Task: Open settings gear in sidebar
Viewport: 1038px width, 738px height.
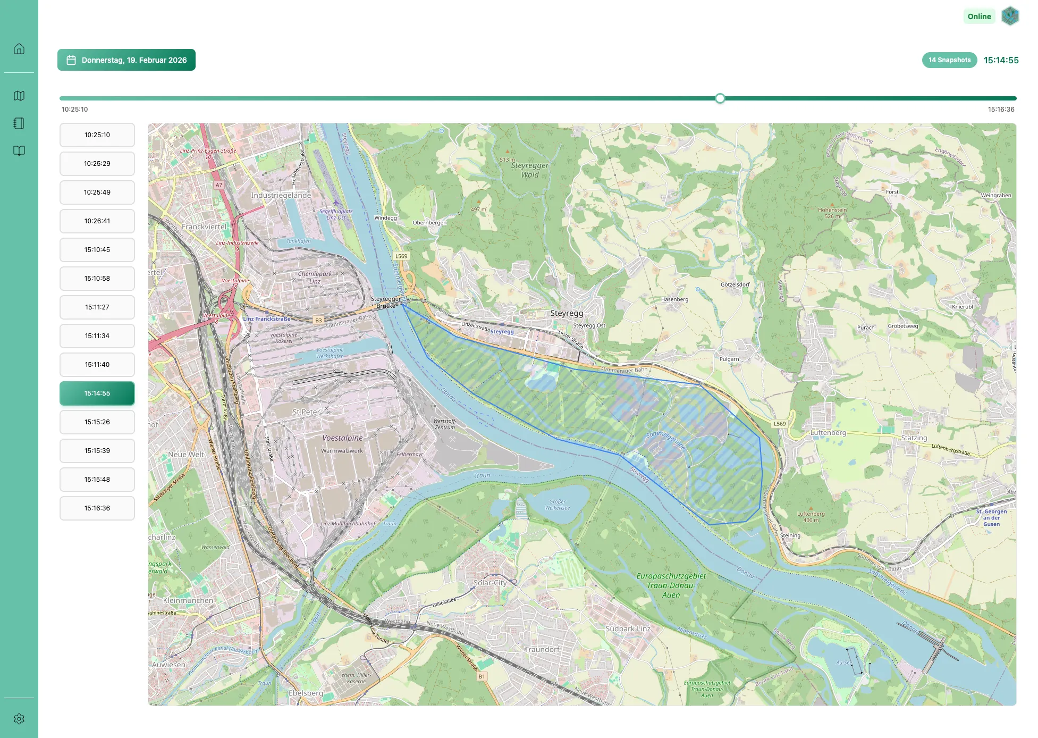Action: 19,719
